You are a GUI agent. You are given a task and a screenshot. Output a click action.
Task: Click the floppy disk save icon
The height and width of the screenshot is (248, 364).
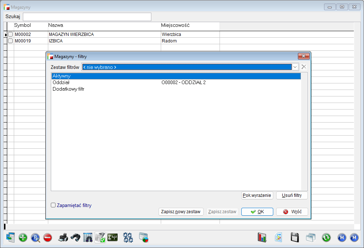[x=295, y=238]
